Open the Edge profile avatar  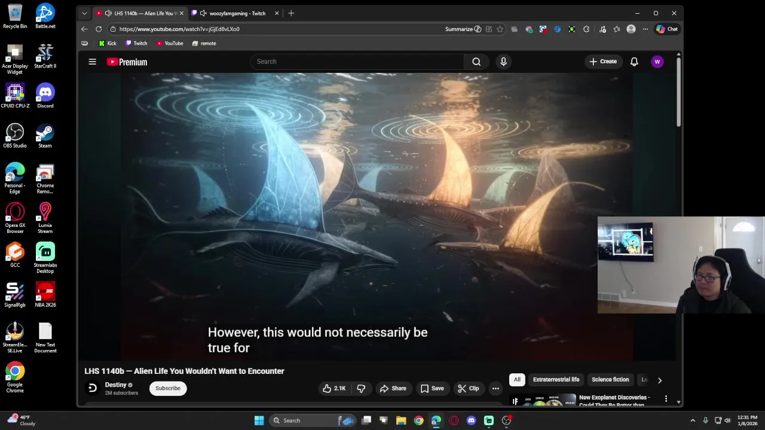coord(631,29)
